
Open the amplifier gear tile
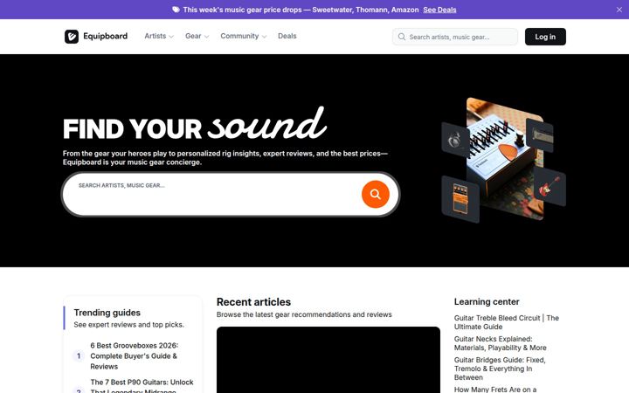pos(540,135)
